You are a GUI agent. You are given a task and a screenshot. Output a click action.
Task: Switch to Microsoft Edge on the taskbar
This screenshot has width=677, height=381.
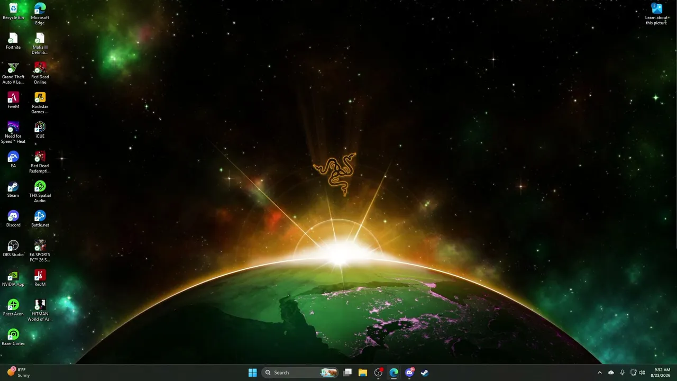394,373
